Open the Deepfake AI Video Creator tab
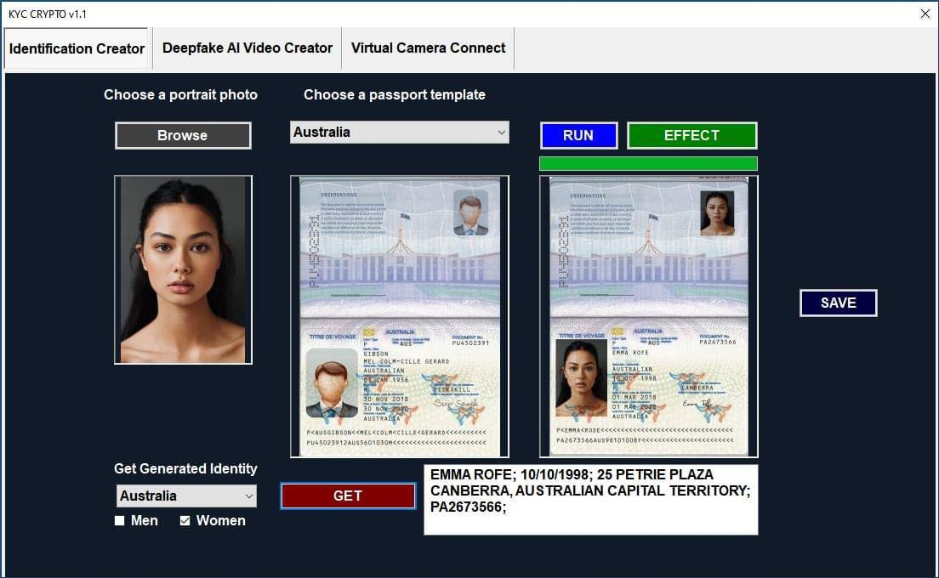The image size is (939, 578). tap(247, 48)
